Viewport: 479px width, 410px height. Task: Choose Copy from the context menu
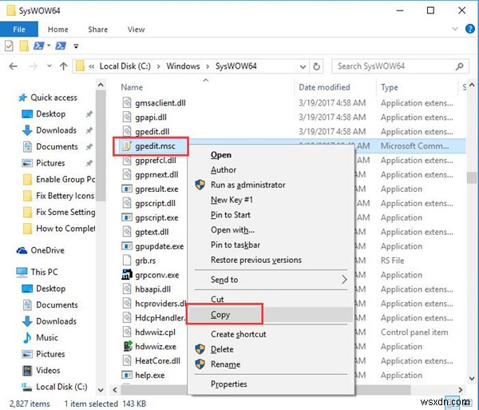(220, 315)
